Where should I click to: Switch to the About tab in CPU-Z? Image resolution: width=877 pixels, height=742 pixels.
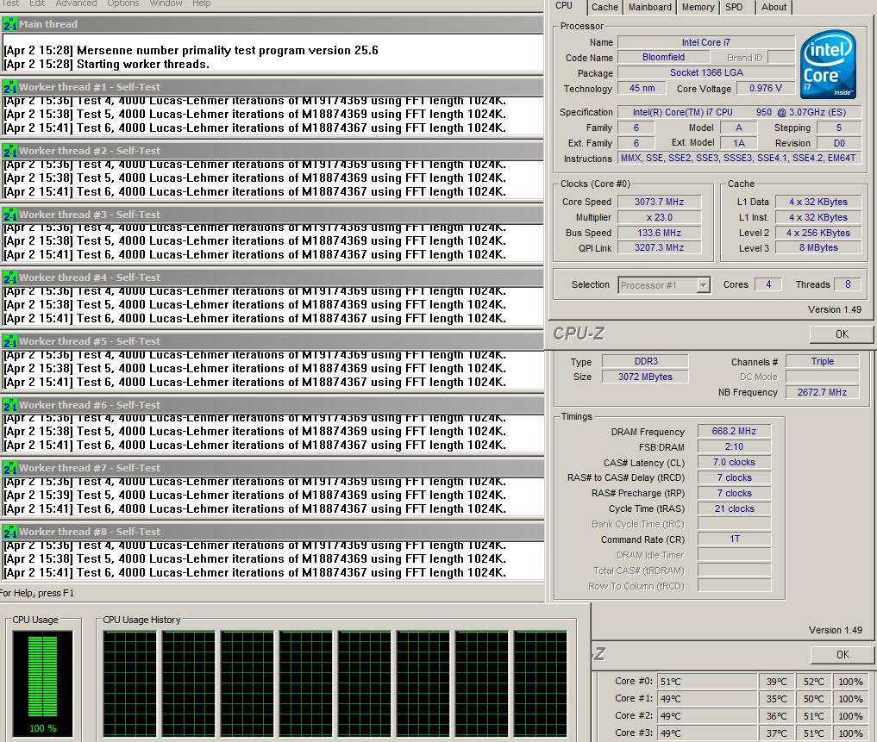tap(774, 7)
